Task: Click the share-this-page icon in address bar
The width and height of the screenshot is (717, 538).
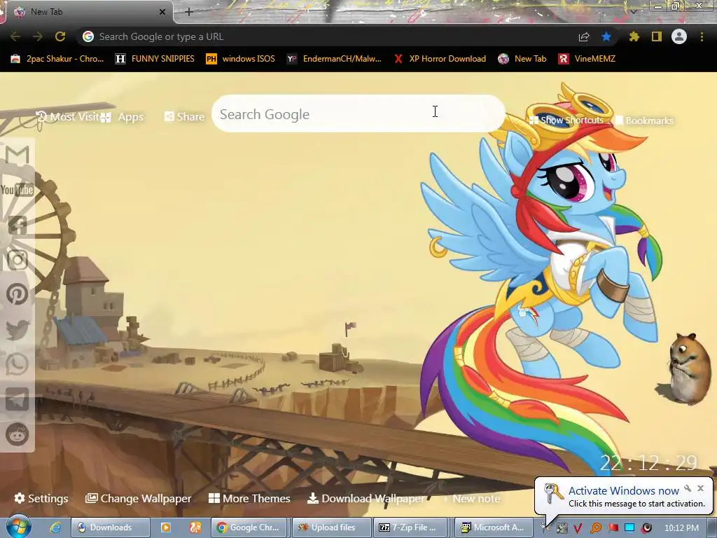Action: pos(584,36)
